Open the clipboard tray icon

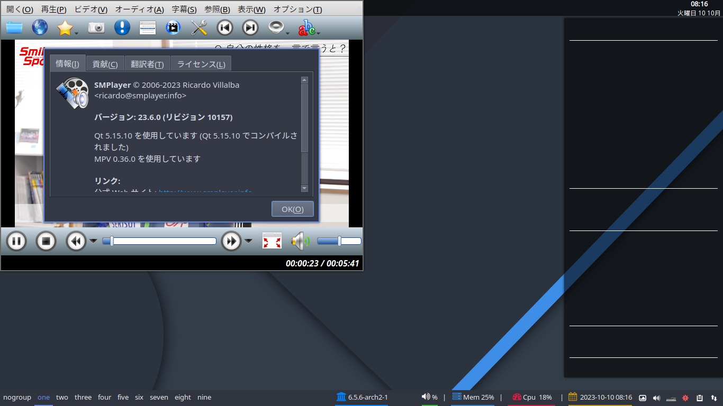[x=700, y=398]
